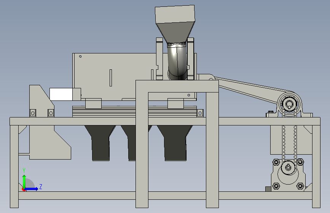
Task: Click the "Y" axis label
Action: (x=24, y=171)
